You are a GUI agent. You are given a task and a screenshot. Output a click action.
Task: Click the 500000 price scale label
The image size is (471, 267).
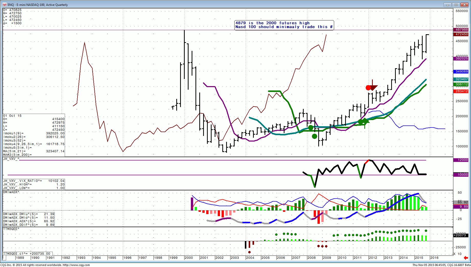462,26
